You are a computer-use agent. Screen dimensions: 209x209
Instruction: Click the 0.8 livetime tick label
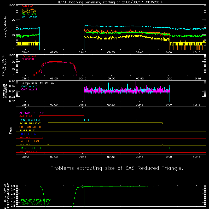coord(13,194)
